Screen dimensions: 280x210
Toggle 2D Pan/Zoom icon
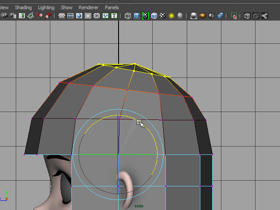pos(39,16)
